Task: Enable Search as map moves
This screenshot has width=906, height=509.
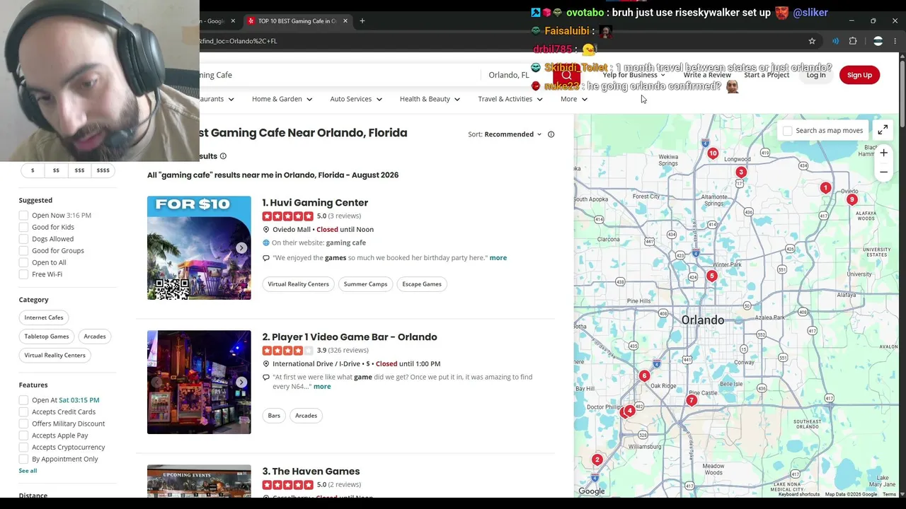Action: (788, 131)
